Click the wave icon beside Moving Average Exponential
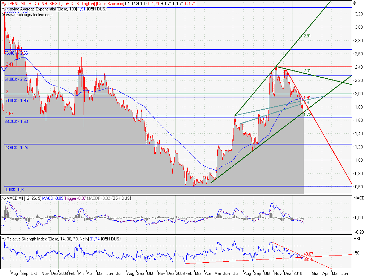Screen dimensions: 369x276 (x=3, y=10)
